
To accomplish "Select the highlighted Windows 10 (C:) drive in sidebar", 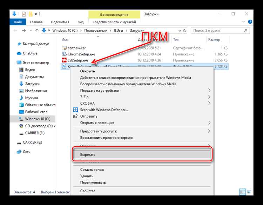I will tap(33, 119).
